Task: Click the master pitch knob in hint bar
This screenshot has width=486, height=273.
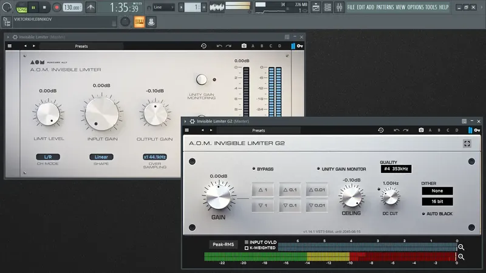Action: 125,22
